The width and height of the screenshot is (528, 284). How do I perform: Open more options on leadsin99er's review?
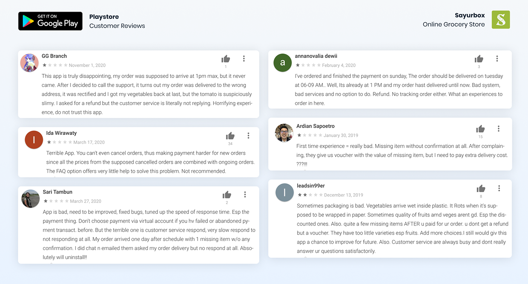(x=499, y=188)
